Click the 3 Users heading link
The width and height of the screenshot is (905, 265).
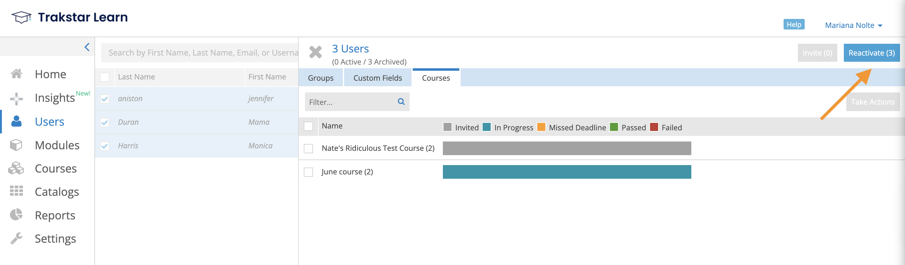[350, 48]
